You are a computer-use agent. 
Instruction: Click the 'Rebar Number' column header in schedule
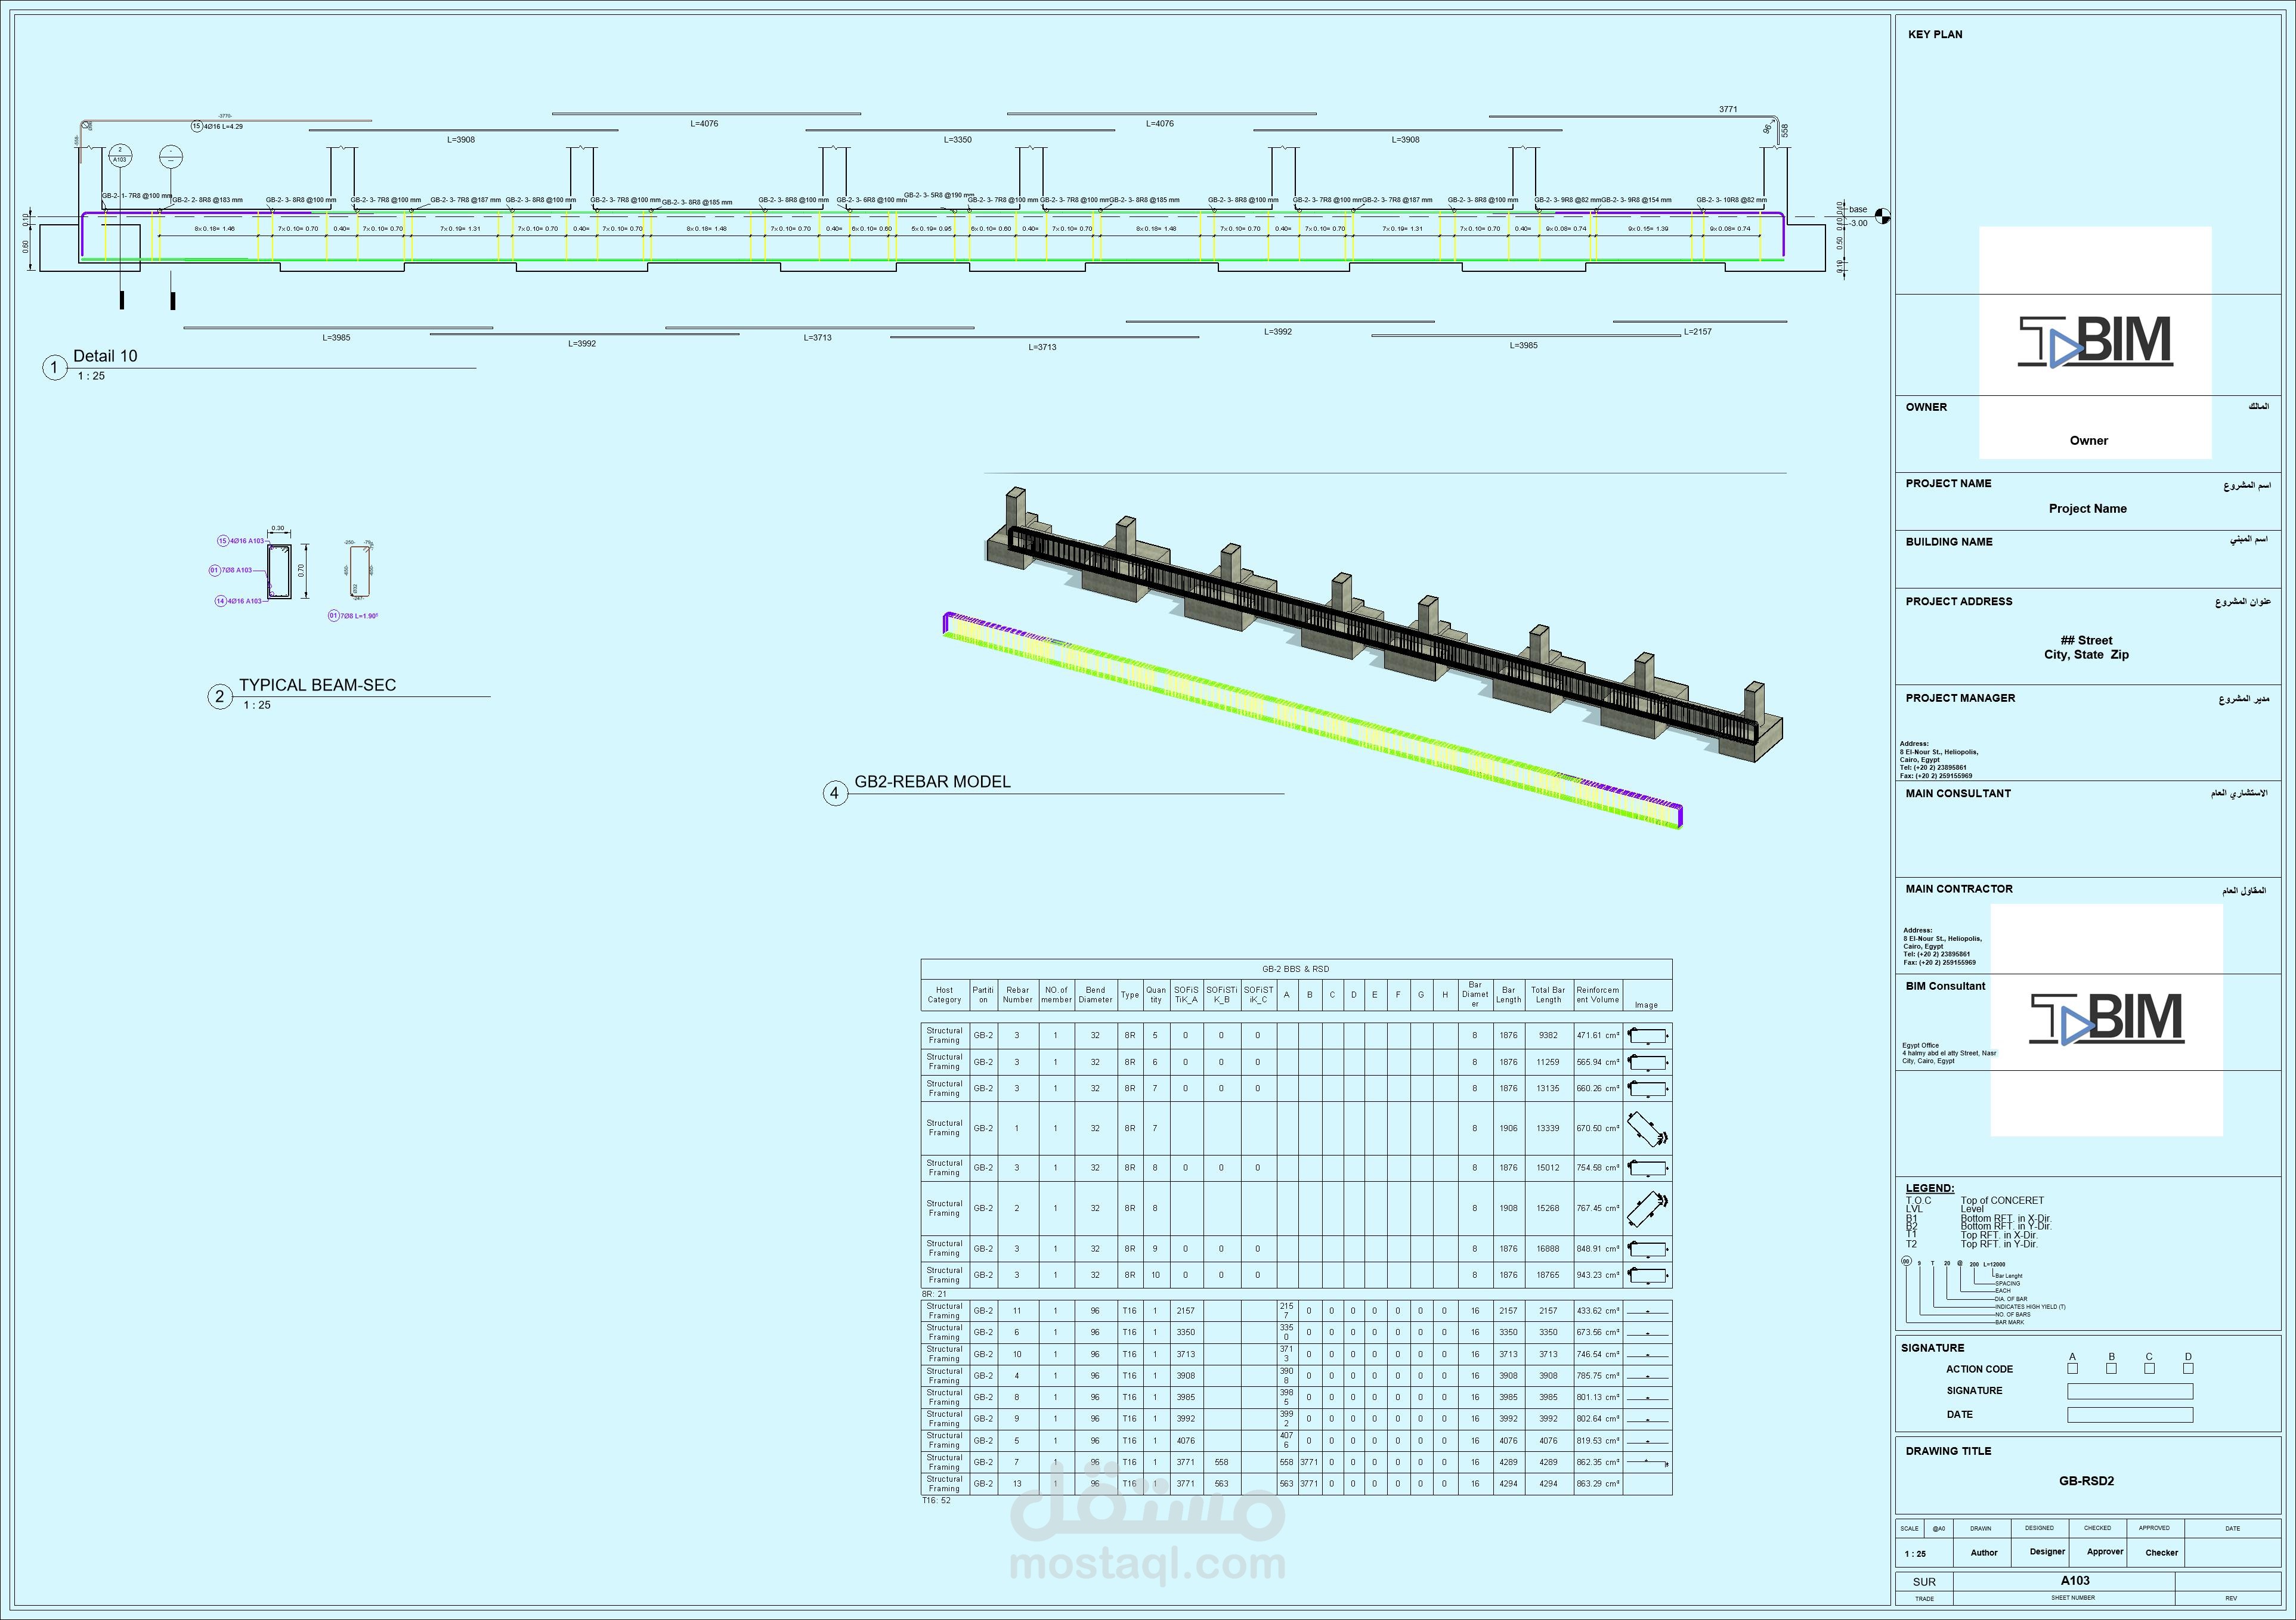(1017, 995)
